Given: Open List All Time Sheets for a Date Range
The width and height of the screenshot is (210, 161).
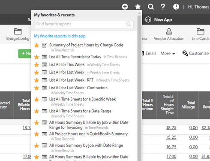Looking at the screenshot, I should coord(80,111).
